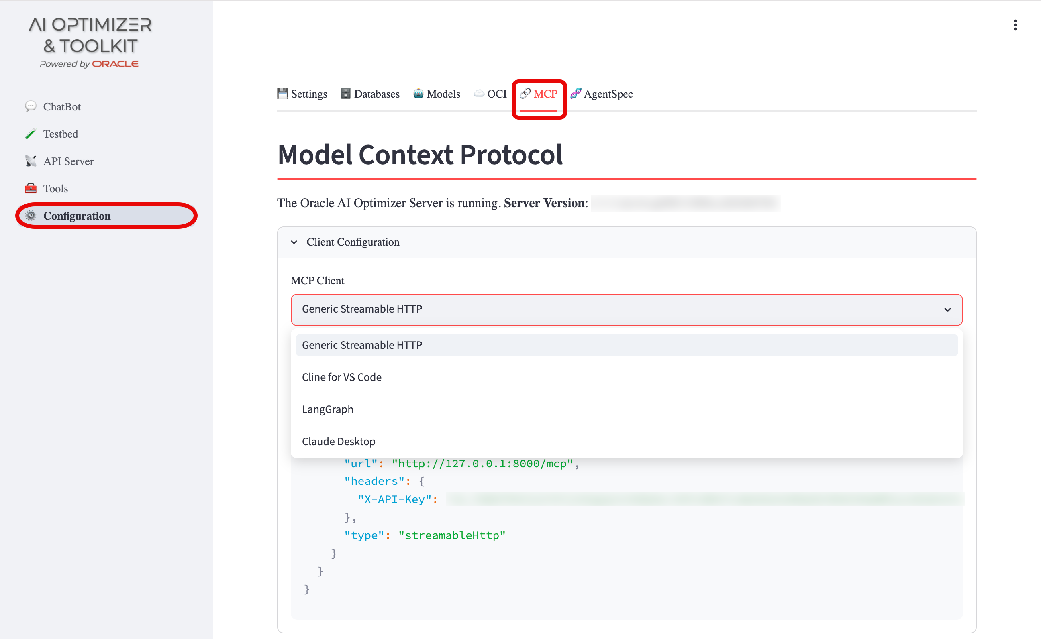Click the Testbed test tube icon
Viewport: 1041px width, 639px height.
pyautogui.click(x=31, y=134)
